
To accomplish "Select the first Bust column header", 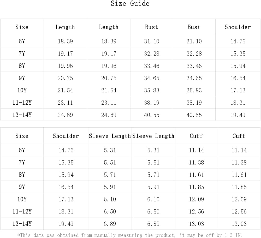I will (151, 27).
